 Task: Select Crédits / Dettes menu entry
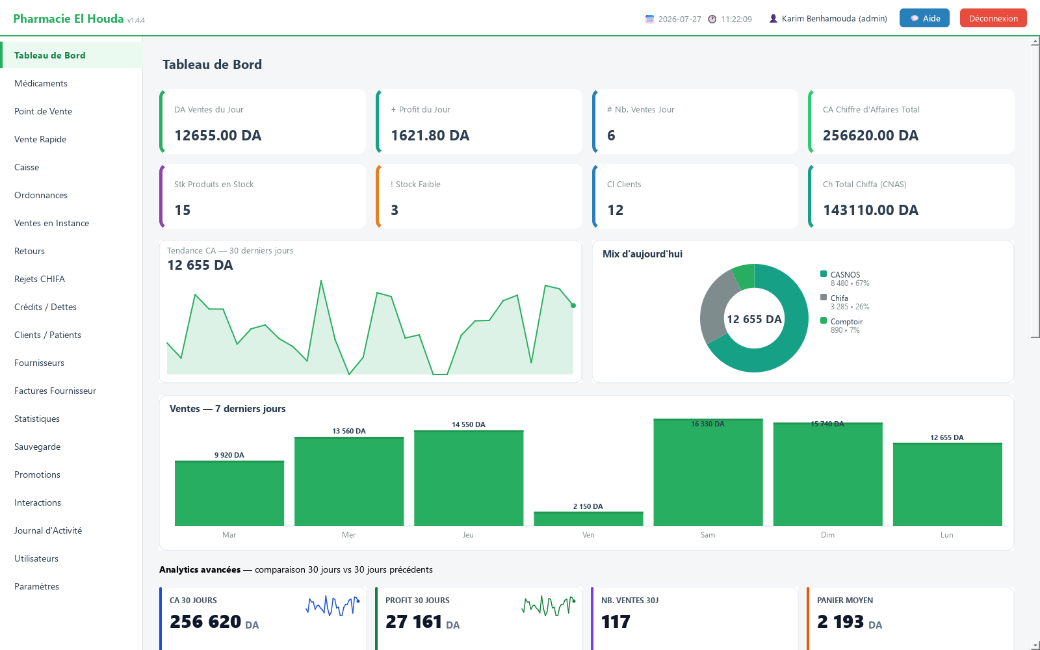(71, 307)
